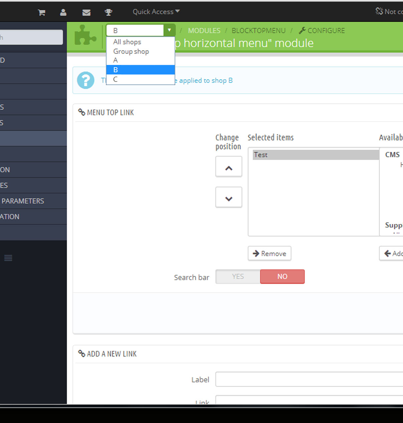Image resolution: width=403 pixels, height=423 pixels.
Task: Click the green puzzle piece module icon
Action: coord(85,35)
